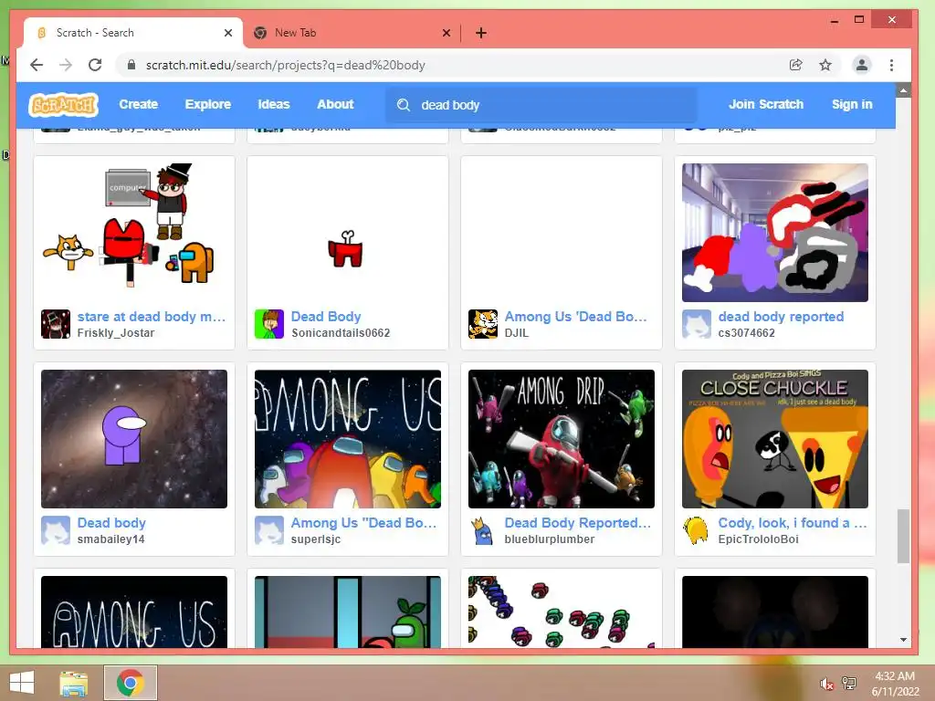
Task: Open 'Dead Body Reported...' project link
Action: [578, 523]
